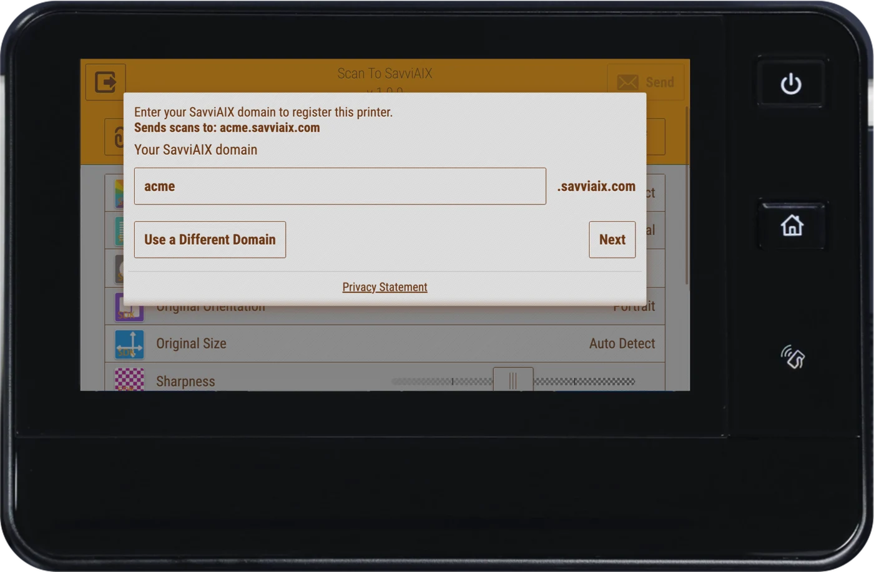Image resolution: width=874 pixels, height=572 pixels.
Task: Click the .savviaix.com suffix text
Action: coord(596,187)
